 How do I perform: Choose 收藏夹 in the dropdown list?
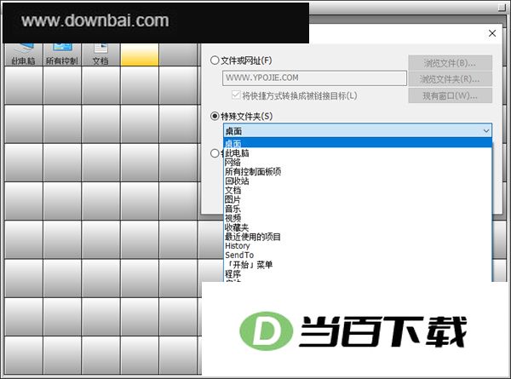pos(358,227)
